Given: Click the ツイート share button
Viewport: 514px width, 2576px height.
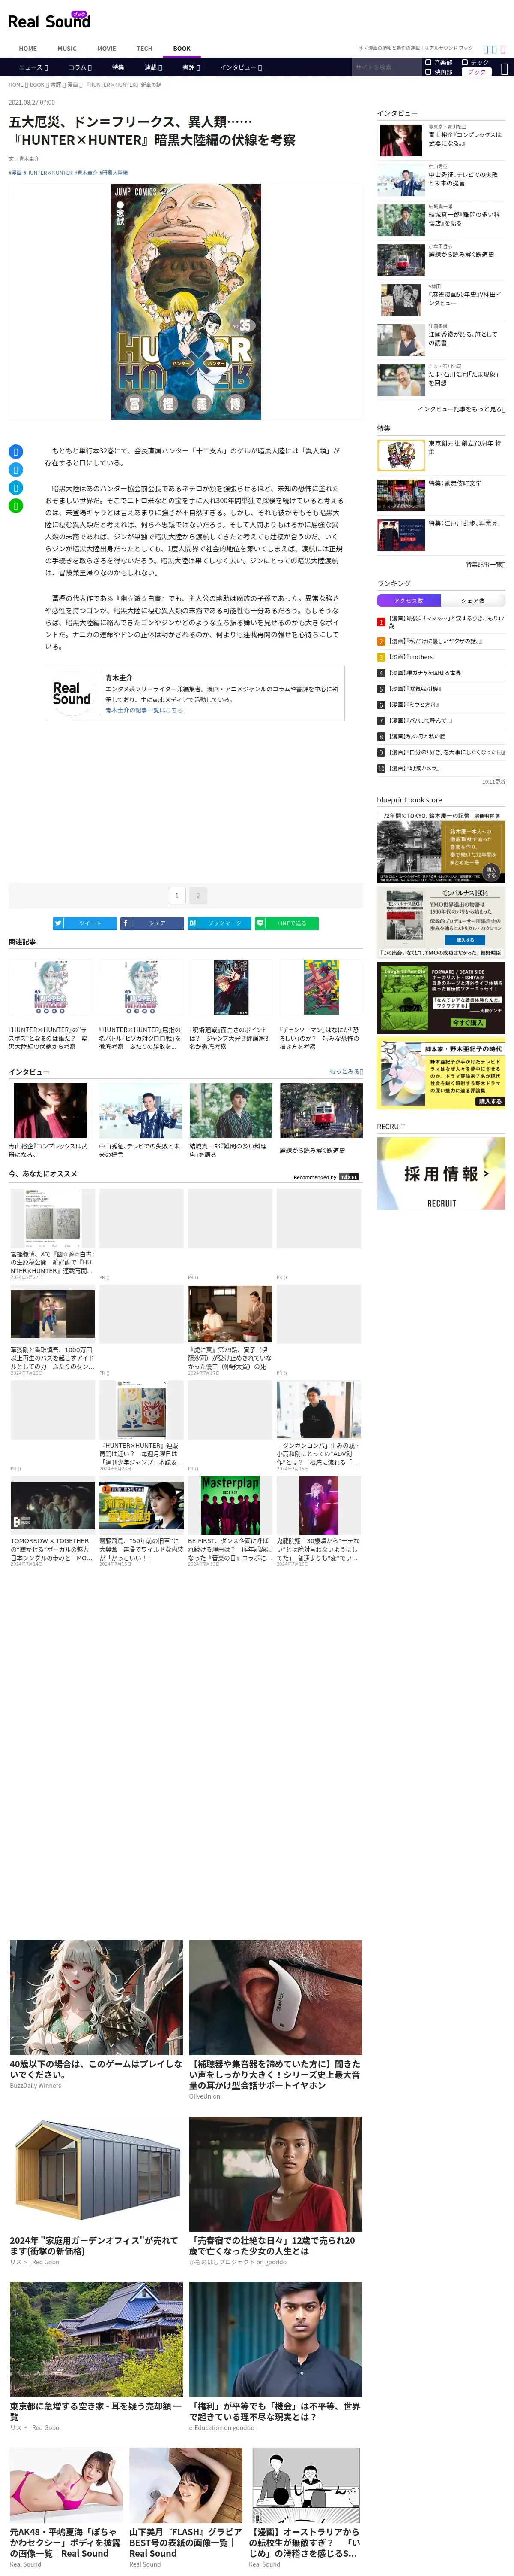Looking at the screenshot, I should [x=85, y=923].
